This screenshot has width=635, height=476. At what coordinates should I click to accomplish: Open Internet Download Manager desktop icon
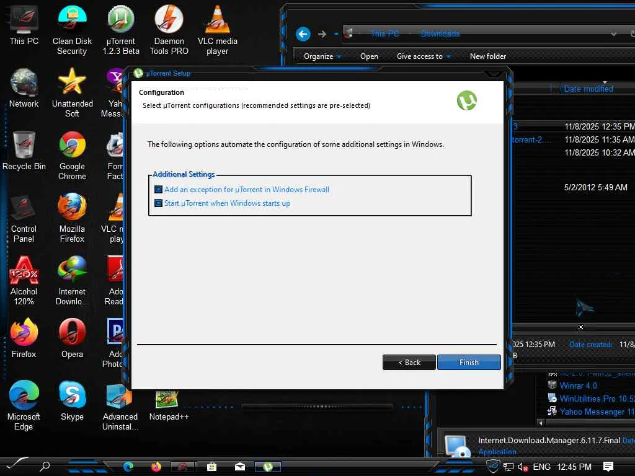point(72,281)
